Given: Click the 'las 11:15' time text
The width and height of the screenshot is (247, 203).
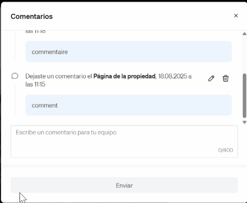Looking at the screenshot, I should pyautogui.click(x=35, y=84).
